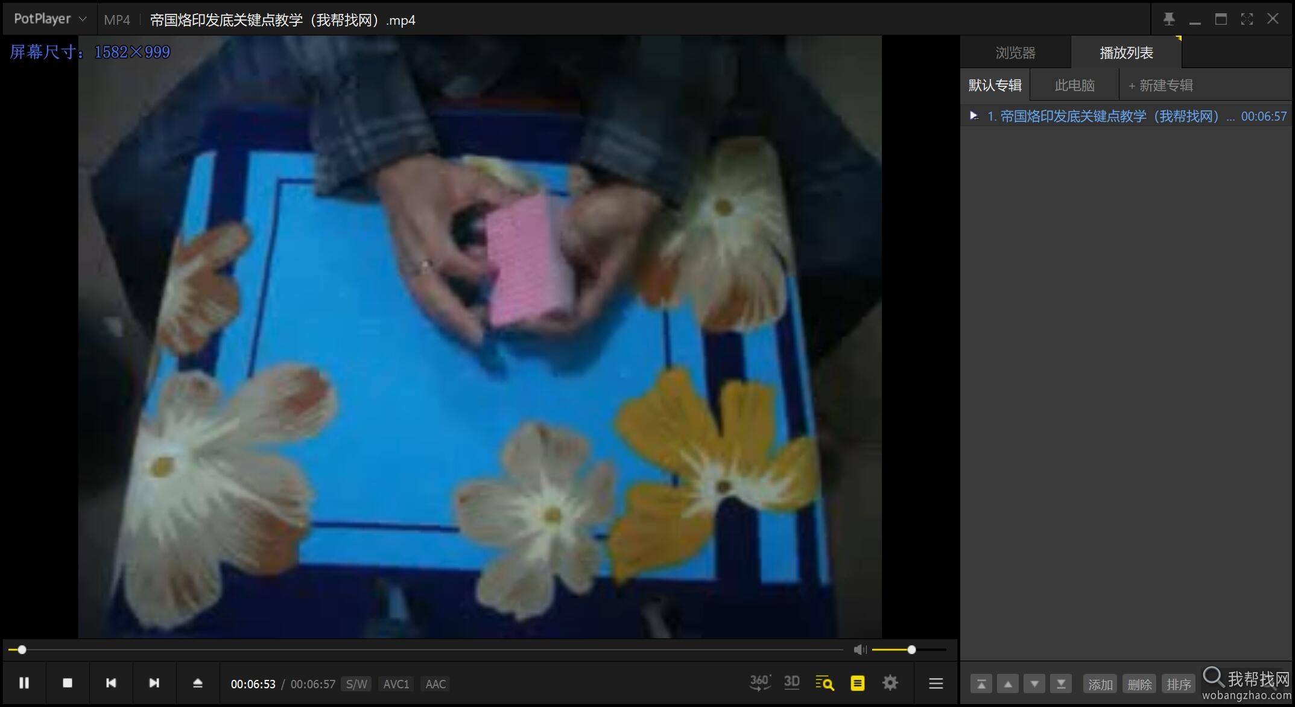This screenshot has height=707, width=1295.
Task: Click the volume slider
Action: click(x=909, y=650)
